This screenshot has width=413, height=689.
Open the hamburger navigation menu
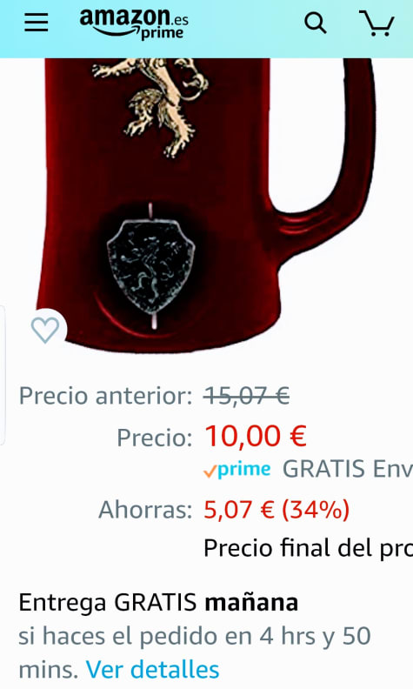click(x=36, y=22)
